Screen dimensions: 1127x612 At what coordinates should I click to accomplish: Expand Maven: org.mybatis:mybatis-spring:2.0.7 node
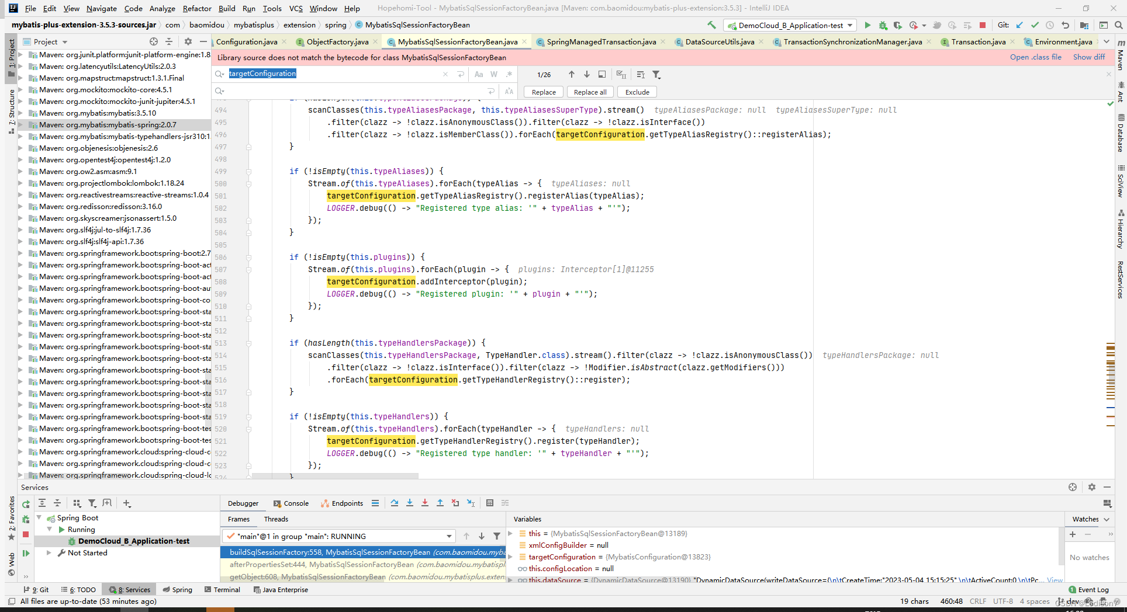pos(20,124)
